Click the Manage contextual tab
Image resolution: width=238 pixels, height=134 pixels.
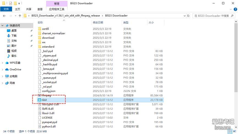[57, 4]
